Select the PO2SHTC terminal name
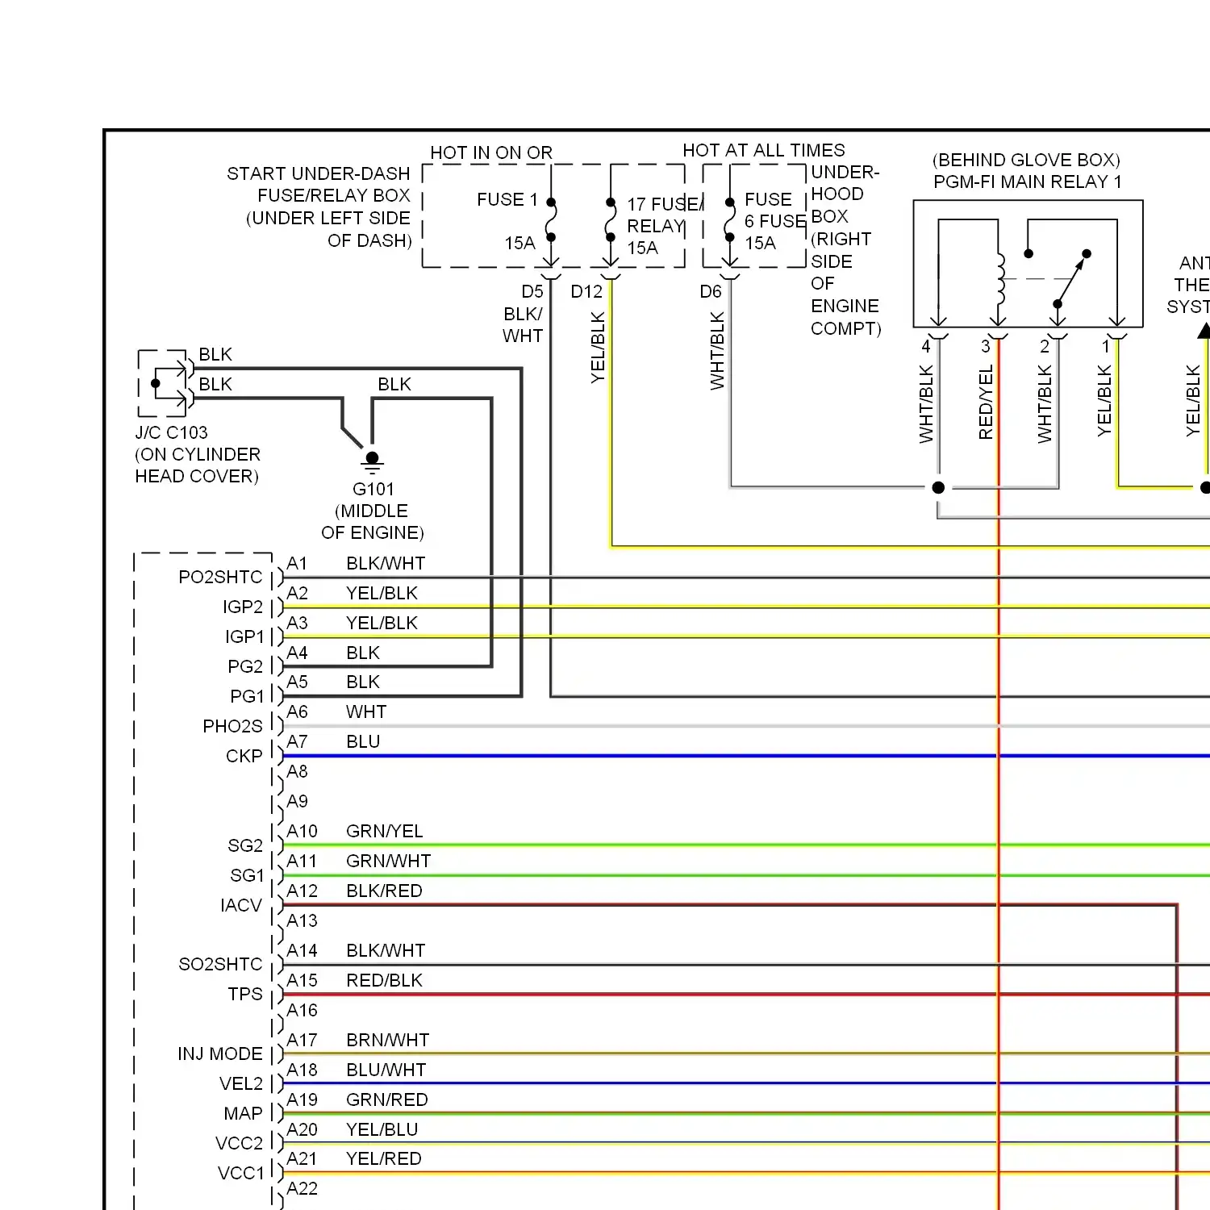Viewport: 1210px width, 1210px height. point(220,577)
